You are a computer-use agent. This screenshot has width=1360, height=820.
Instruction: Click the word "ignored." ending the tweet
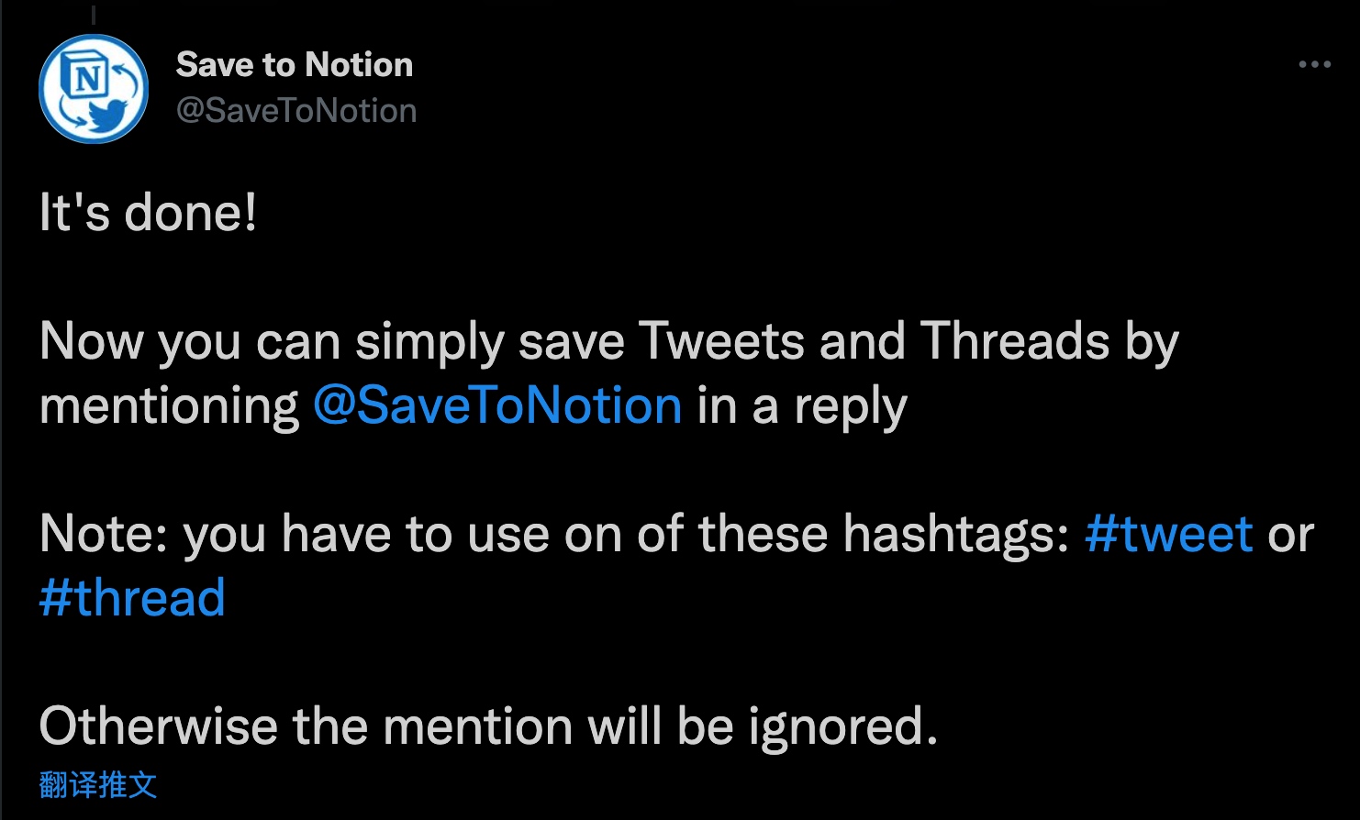click(842, 727)
